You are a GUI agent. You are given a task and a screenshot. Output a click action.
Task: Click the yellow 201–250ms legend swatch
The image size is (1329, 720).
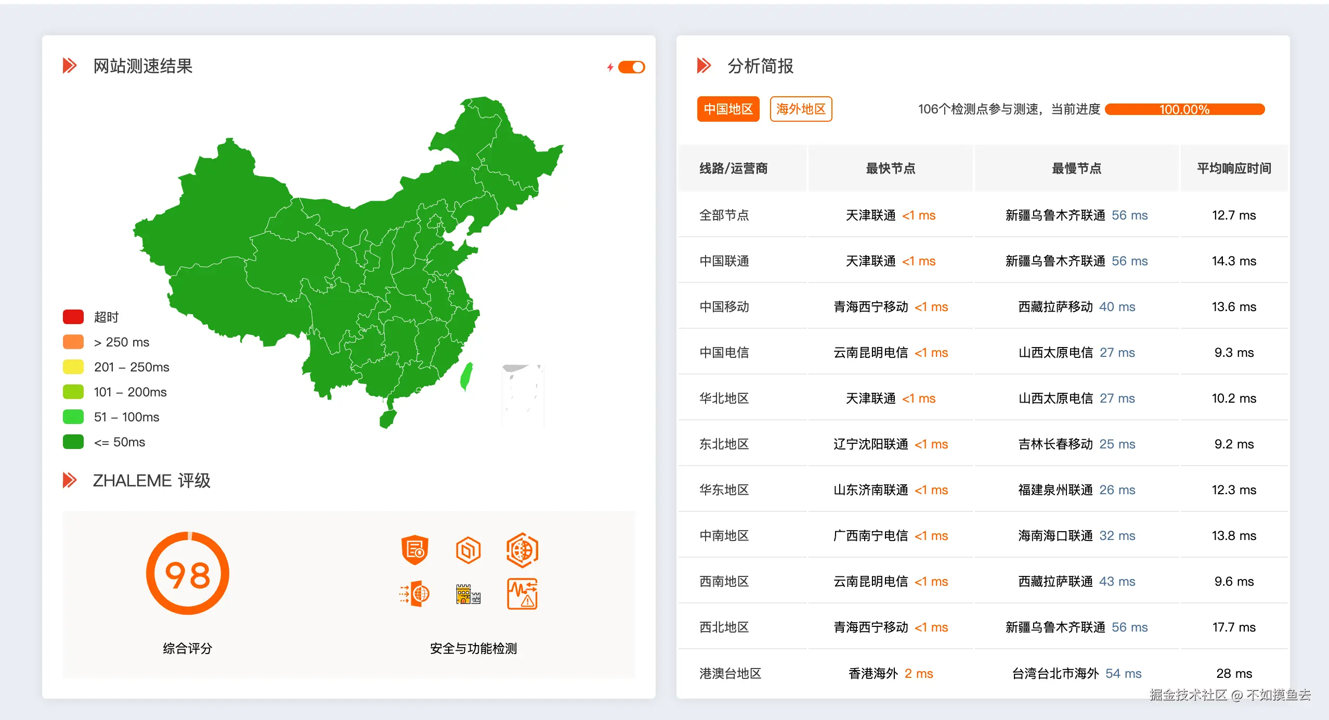[x=73, y=367]
